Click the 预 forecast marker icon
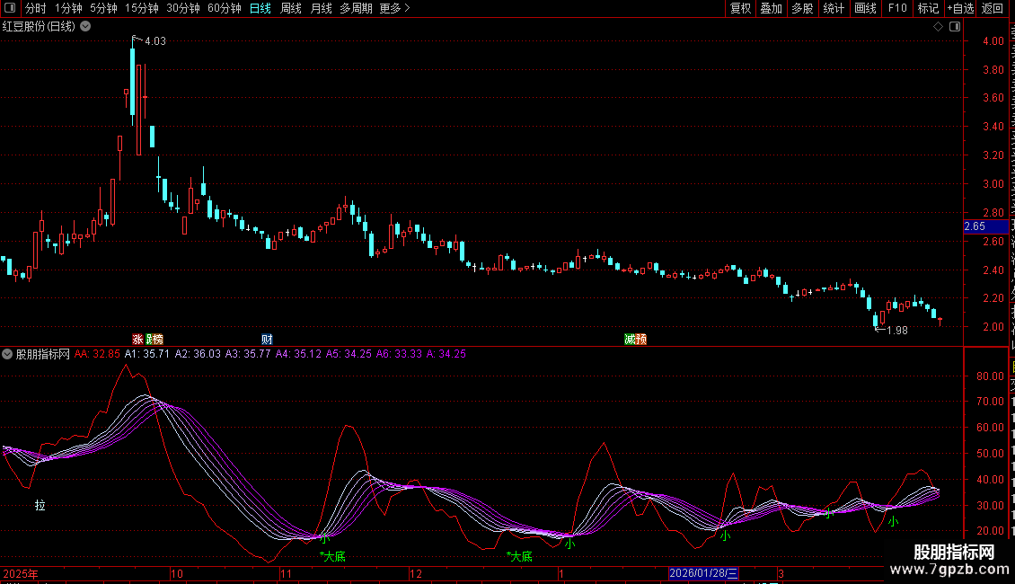The image size is (1015, 584). click(x=641, y=340)
